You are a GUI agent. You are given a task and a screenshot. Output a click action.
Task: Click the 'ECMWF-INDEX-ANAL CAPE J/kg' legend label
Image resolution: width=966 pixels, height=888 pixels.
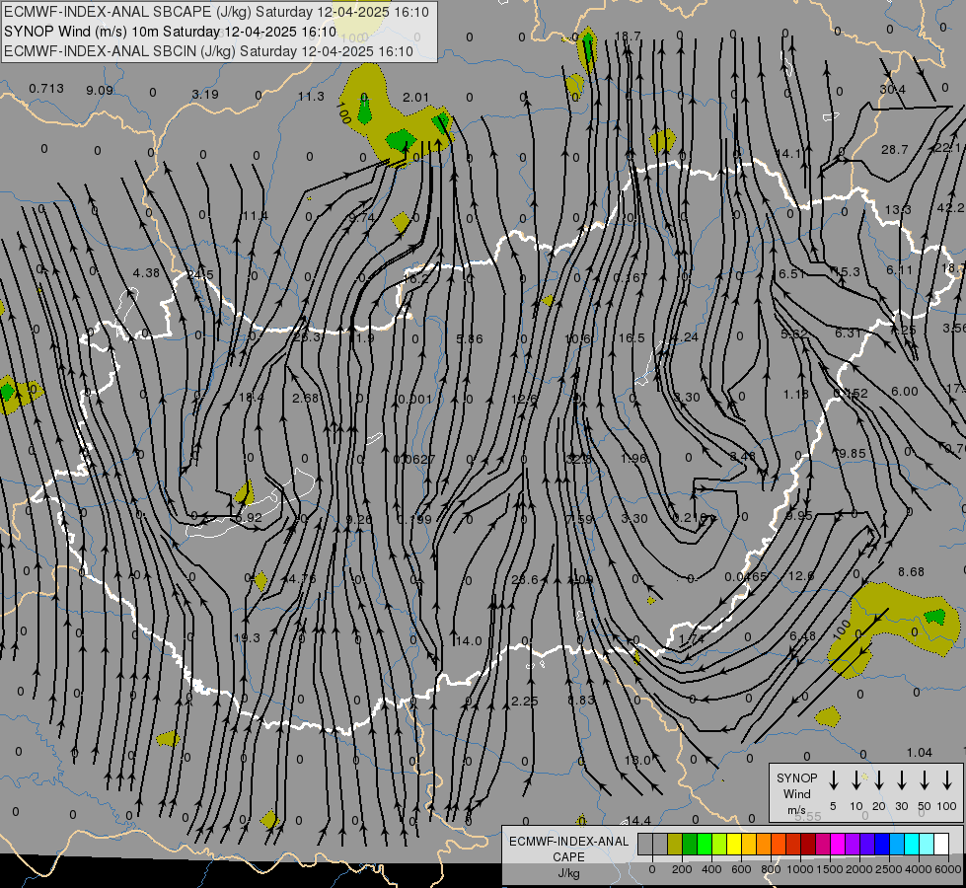tap(568, 856)
